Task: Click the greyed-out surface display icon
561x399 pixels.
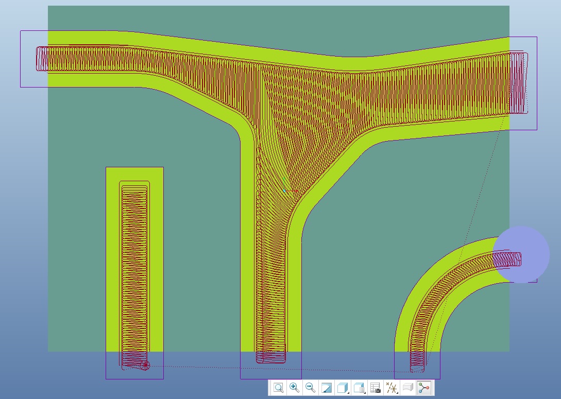Action: (x=407, y=388)
